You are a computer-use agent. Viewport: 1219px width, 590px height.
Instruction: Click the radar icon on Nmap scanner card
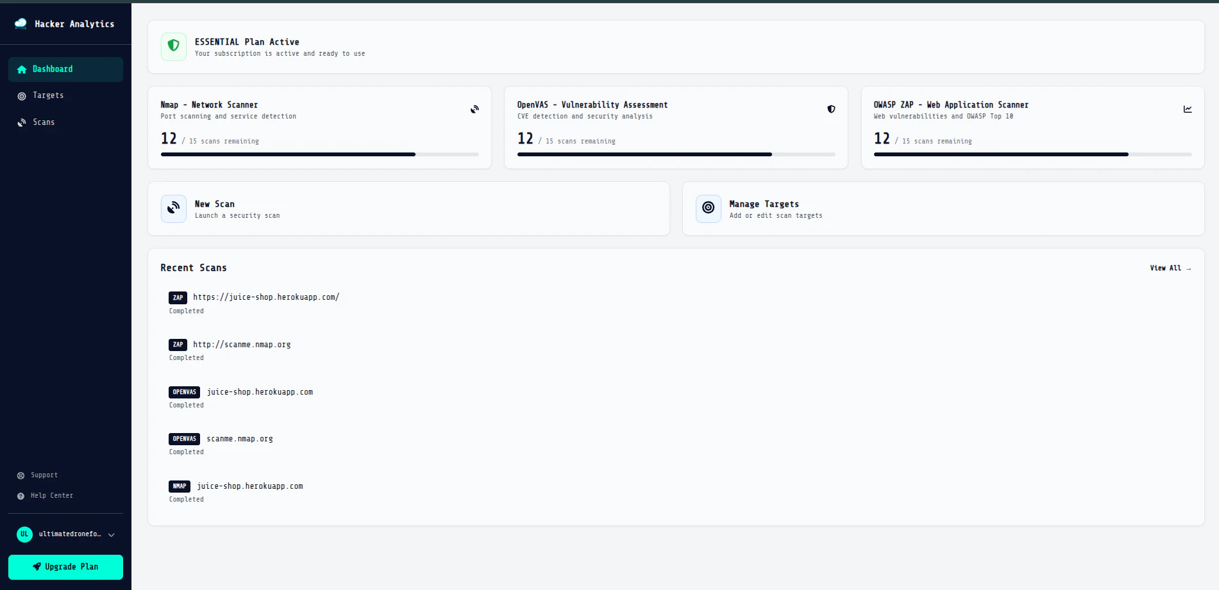(x=475, y=109)
